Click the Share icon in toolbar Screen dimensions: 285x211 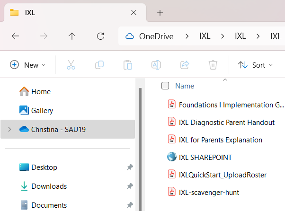(x=185, y=65)
